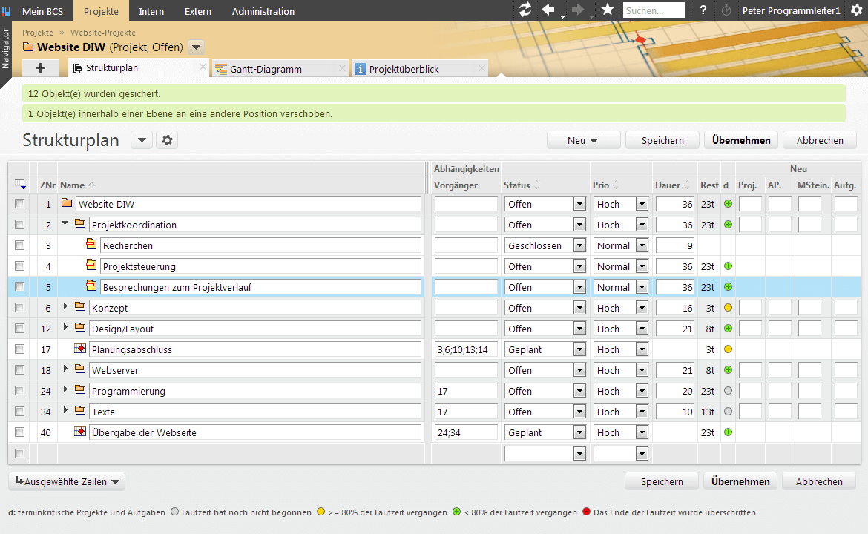868x534 pixels.
Task: Click yellow status indicator of Konzept row
Action: tap(728, 308)
